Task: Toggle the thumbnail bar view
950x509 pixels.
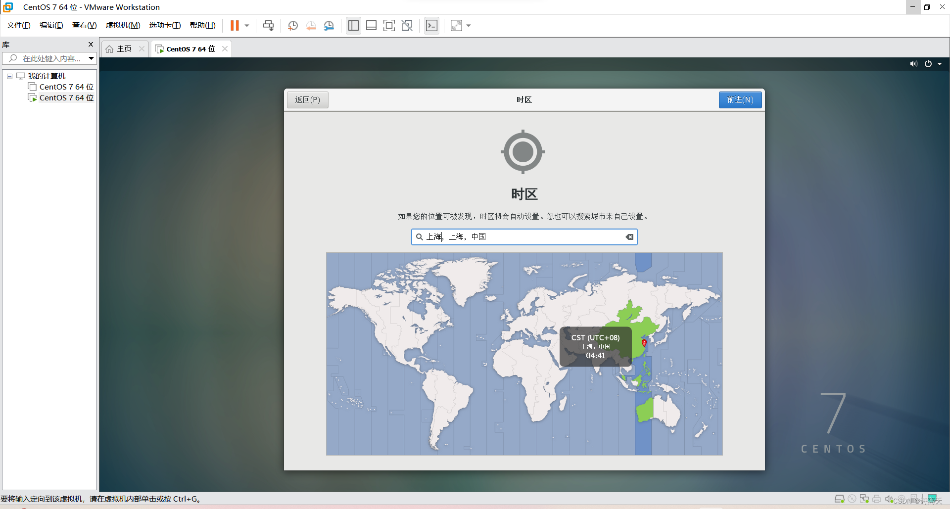Action: coord(371,25)
